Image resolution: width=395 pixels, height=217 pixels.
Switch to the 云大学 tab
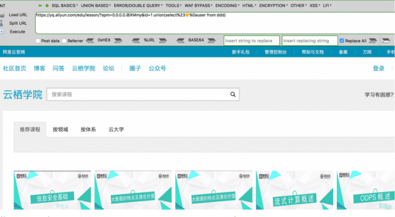point(116,129)
